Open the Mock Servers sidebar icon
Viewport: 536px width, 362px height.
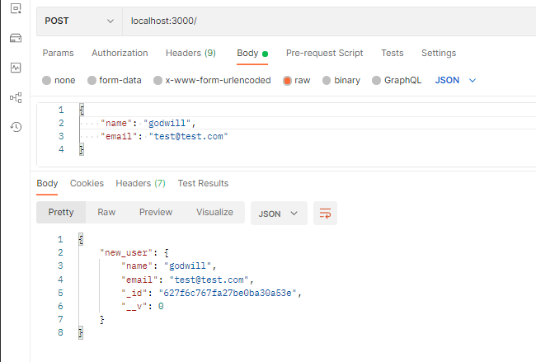point(16,38)
